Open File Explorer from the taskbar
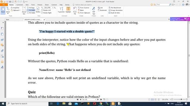Viewport: 190px width, 106px height. tap(64, 104)
